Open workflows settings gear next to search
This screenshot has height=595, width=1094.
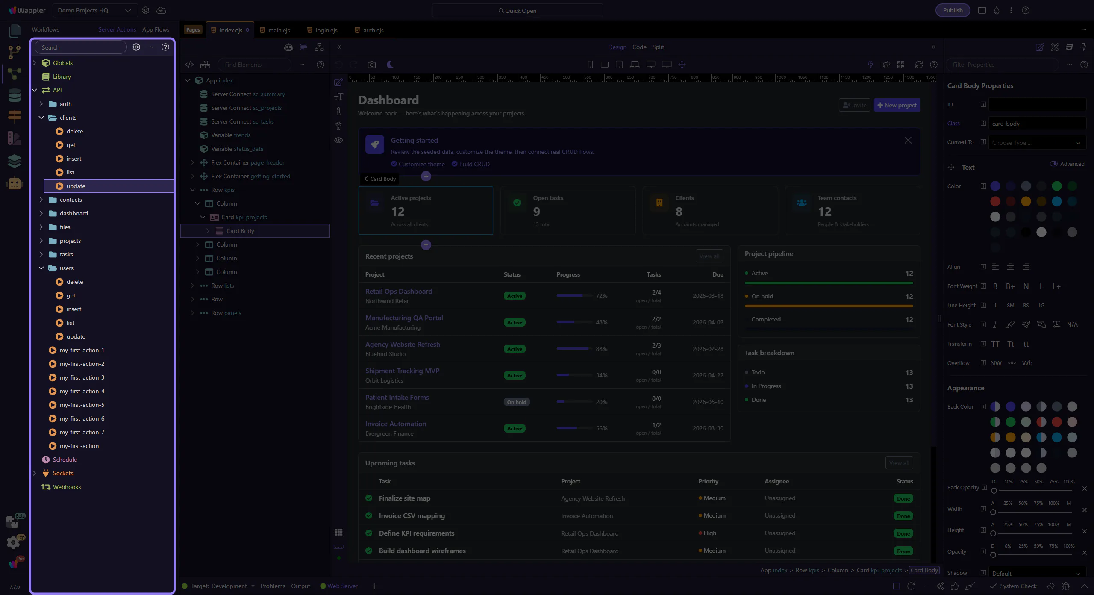(136, 47)
